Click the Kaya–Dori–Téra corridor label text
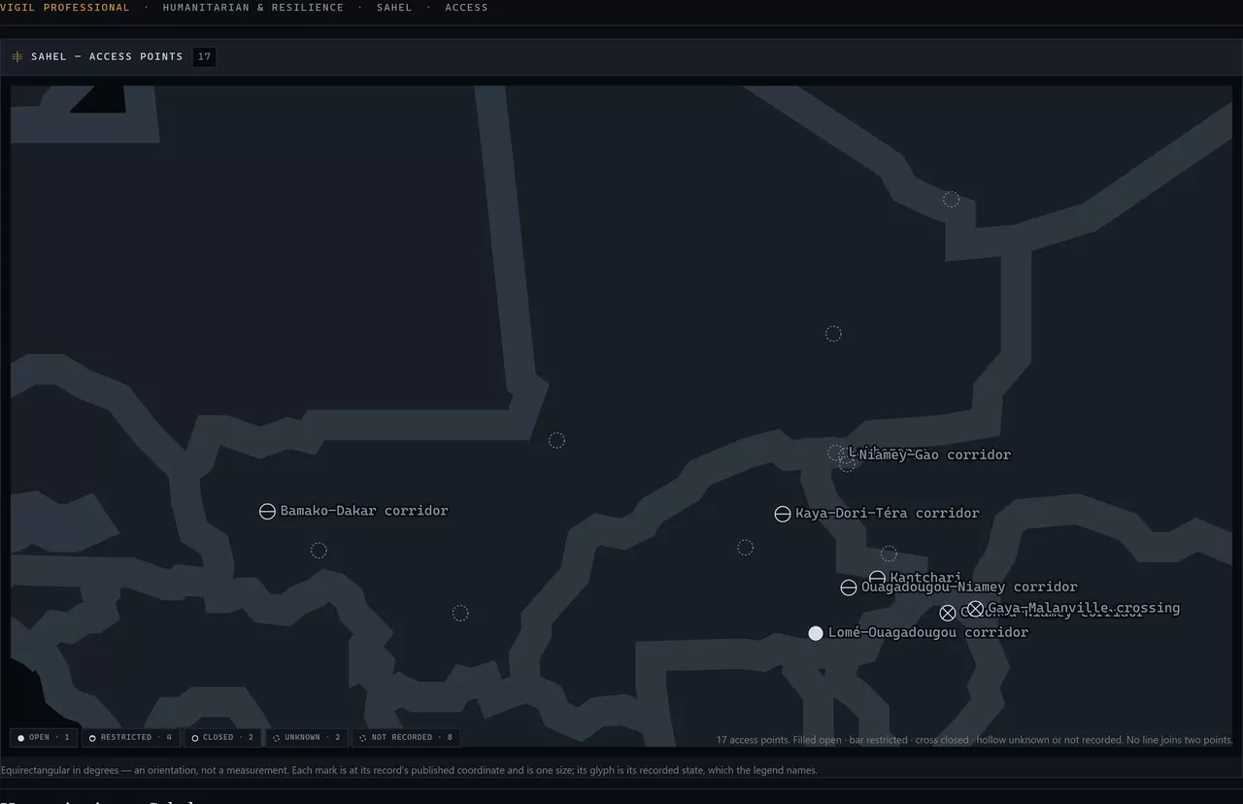Screen dimensions: 1243x804 pos(888,513)
